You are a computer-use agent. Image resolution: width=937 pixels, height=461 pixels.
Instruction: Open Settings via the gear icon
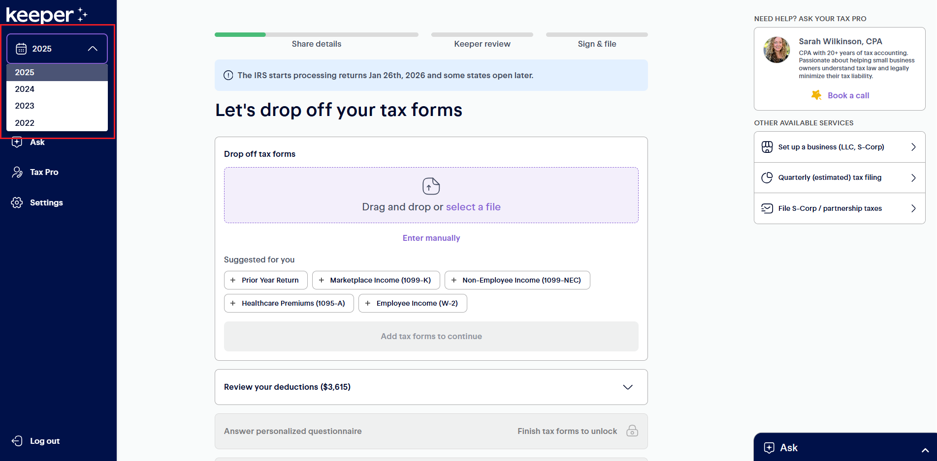17,202
